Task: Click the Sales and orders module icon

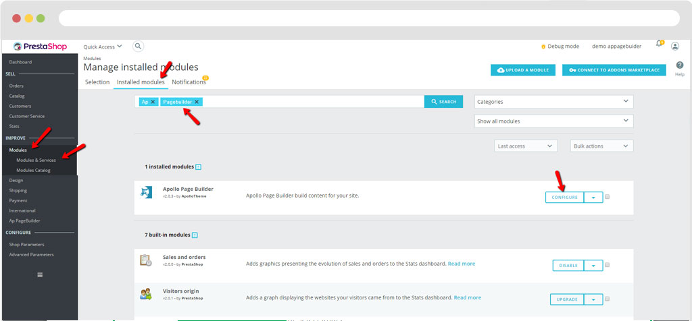Action: 146,260
